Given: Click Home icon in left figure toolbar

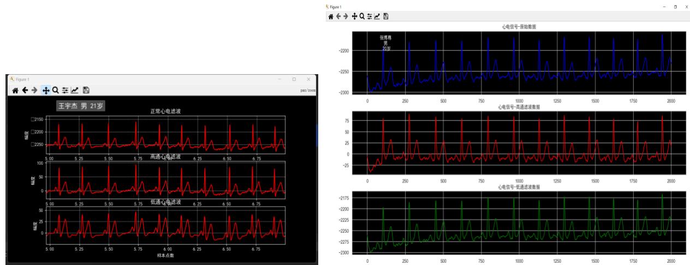Looking at the screenshot, I should (15, 91).
